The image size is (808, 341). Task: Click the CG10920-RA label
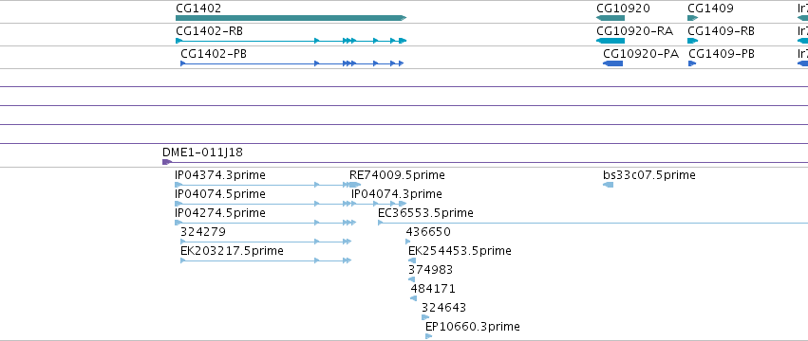pos(634,31)
